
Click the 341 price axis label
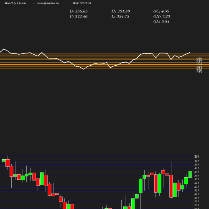[196, 183]
